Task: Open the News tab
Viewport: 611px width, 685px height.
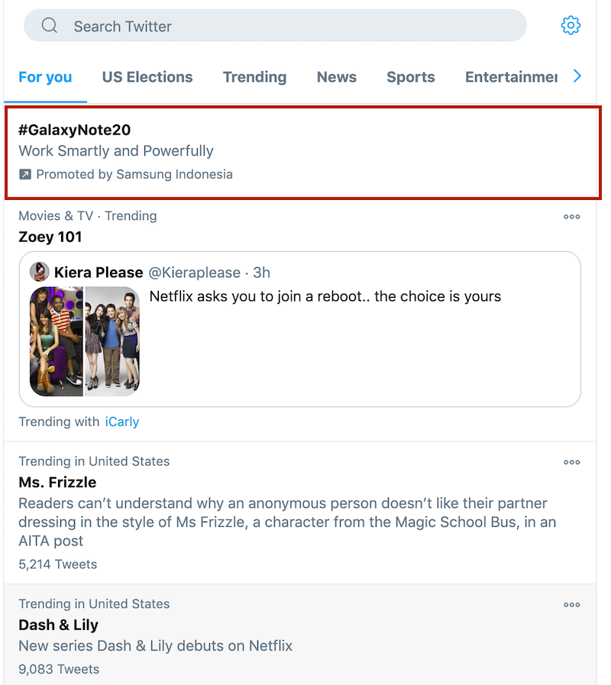Action: tap(337, 77)
